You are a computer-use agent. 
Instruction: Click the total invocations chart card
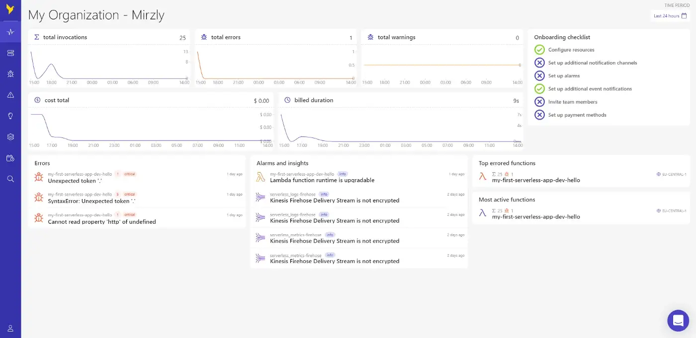coord(109,59)
